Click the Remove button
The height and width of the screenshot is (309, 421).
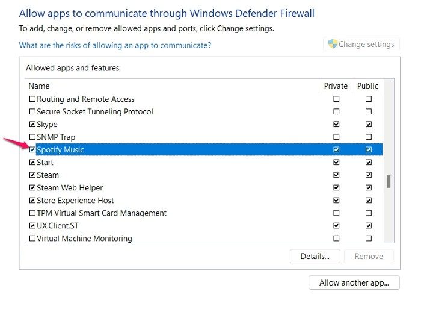369,256
